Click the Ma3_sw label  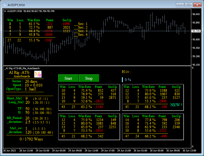17,128
